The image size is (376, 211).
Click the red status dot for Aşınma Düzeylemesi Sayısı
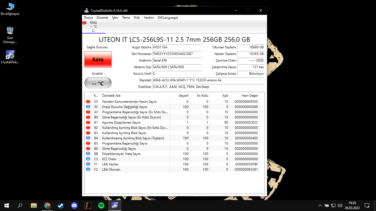click(x=88, y=123)
